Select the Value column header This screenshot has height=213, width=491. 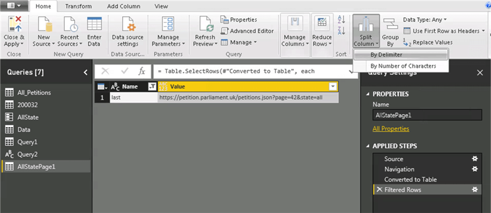coord(248,87)
